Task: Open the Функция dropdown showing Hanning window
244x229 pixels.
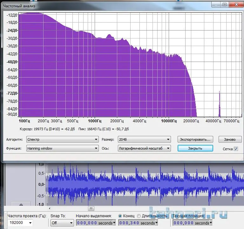Action: pos(62,148)
